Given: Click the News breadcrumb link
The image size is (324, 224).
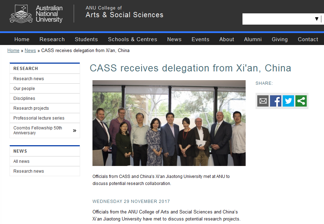Looking at the screenshot, I should 30,51.
